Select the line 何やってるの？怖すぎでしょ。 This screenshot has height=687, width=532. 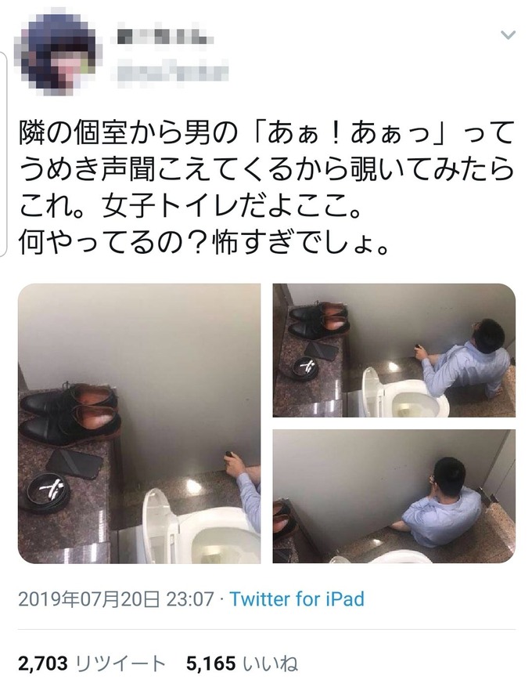click(204, 241)
